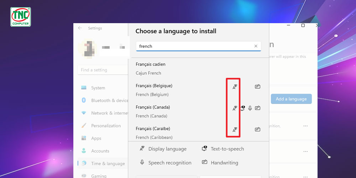Click the Speech recognition legend label
This screenshot has width=356, height=178.
[x=170, y=163]
